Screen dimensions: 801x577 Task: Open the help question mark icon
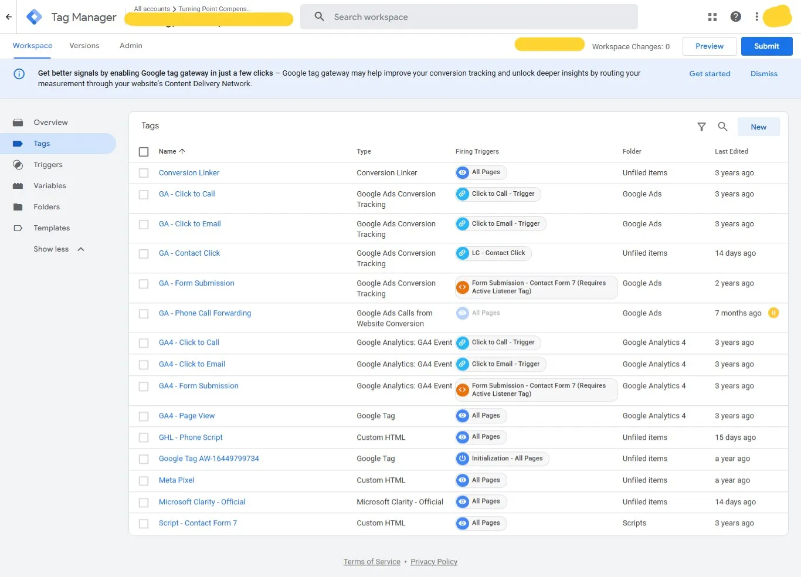(736, 17)
